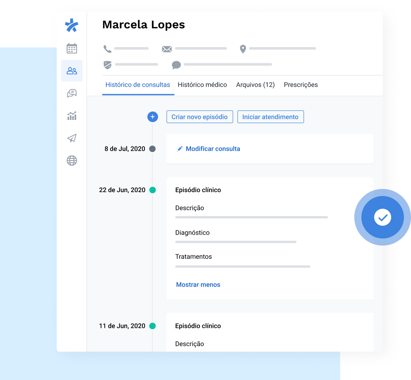Click the phone icon on the patient profile
Screen dimensions: 411x380
point(107,48)
